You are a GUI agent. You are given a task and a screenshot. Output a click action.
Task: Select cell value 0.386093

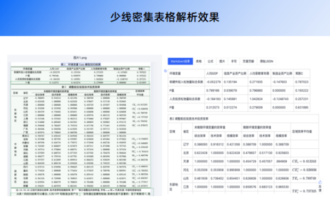(201, 144)
